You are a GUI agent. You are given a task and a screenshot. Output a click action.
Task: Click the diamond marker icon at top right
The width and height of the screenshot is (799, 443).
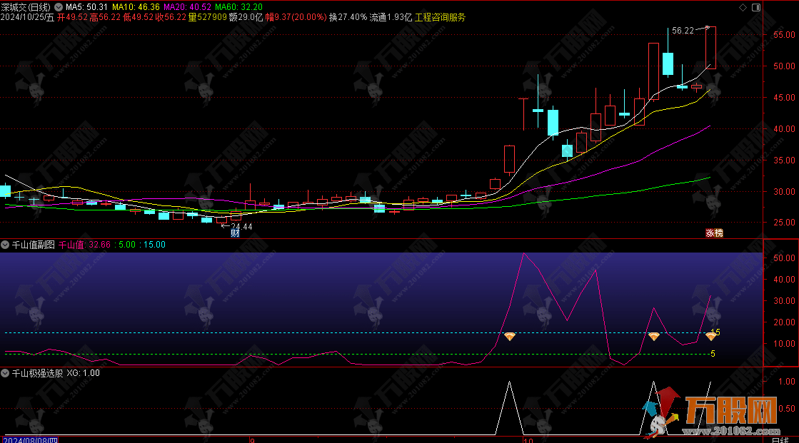click(x=743, y=7)
